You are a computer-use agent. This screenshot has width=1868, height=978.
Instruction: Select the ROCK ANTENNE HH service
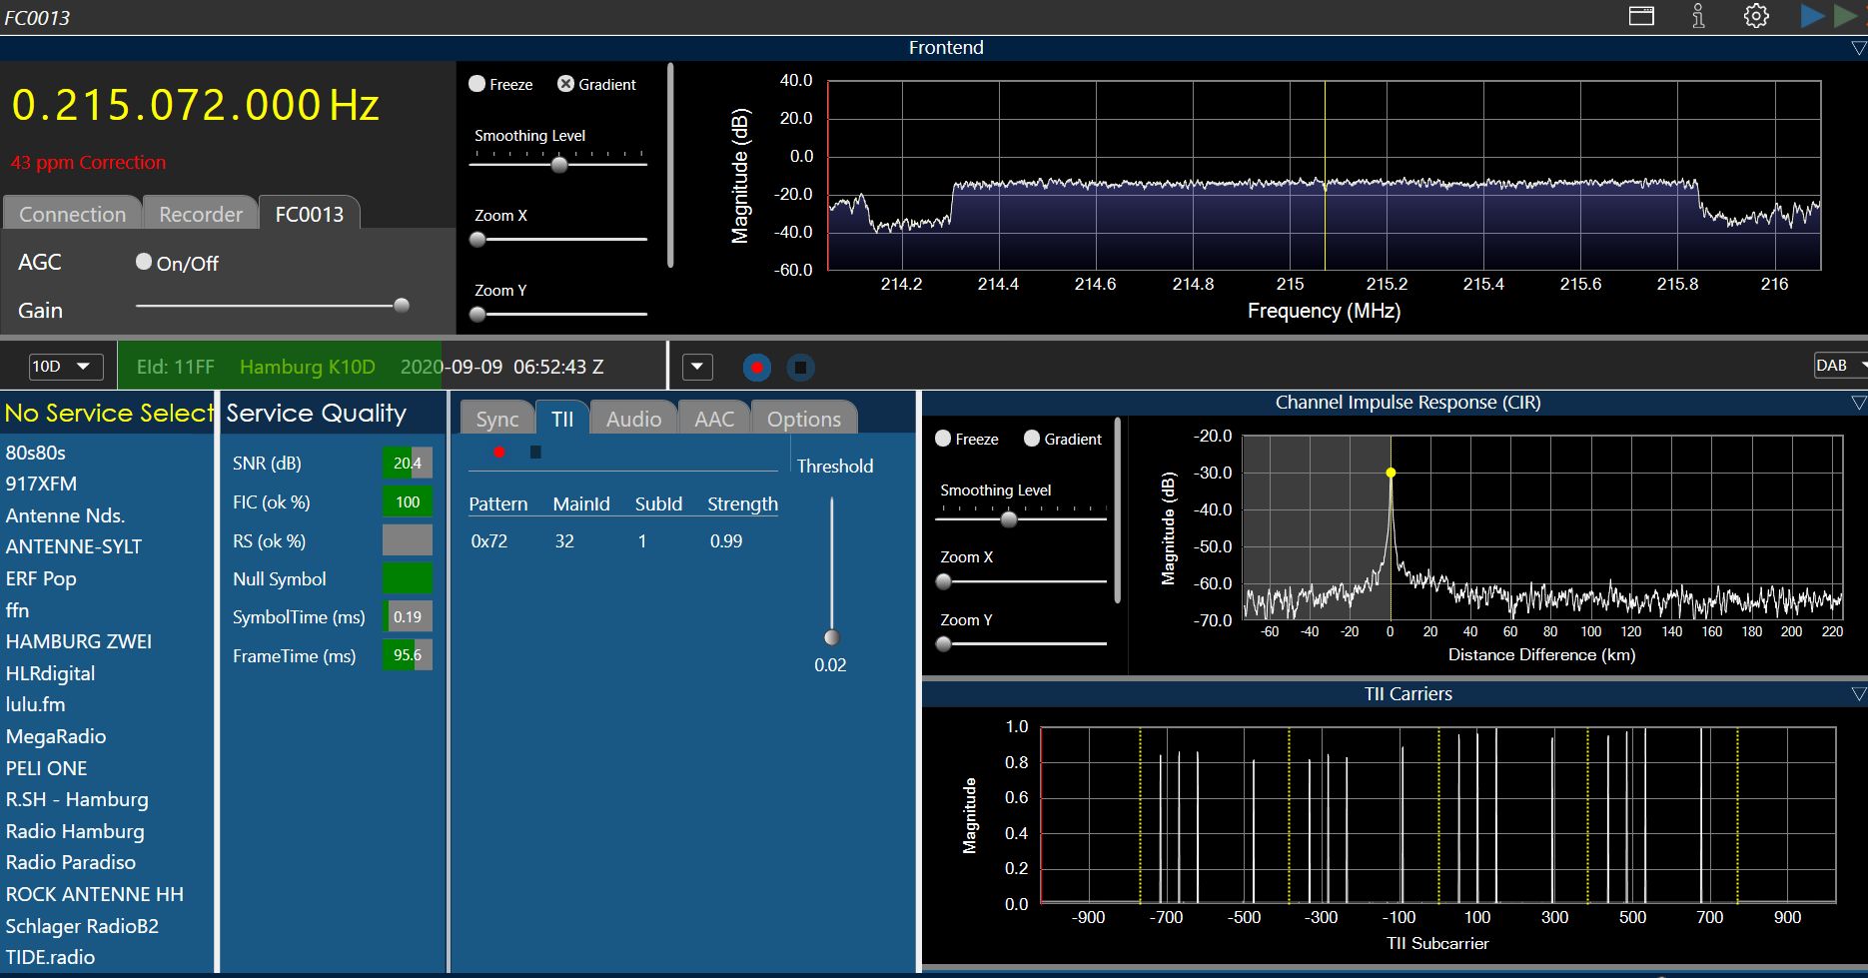coord(95,894)
